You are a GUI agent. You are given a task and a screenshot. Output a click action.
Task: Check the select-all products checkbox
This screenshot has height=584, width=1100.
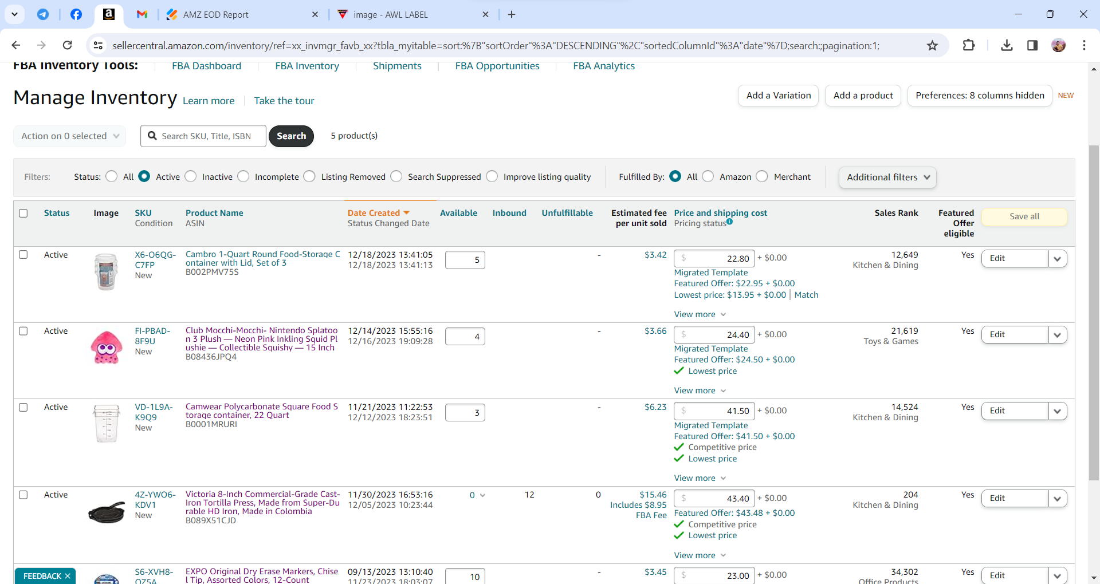coord(23,213)
